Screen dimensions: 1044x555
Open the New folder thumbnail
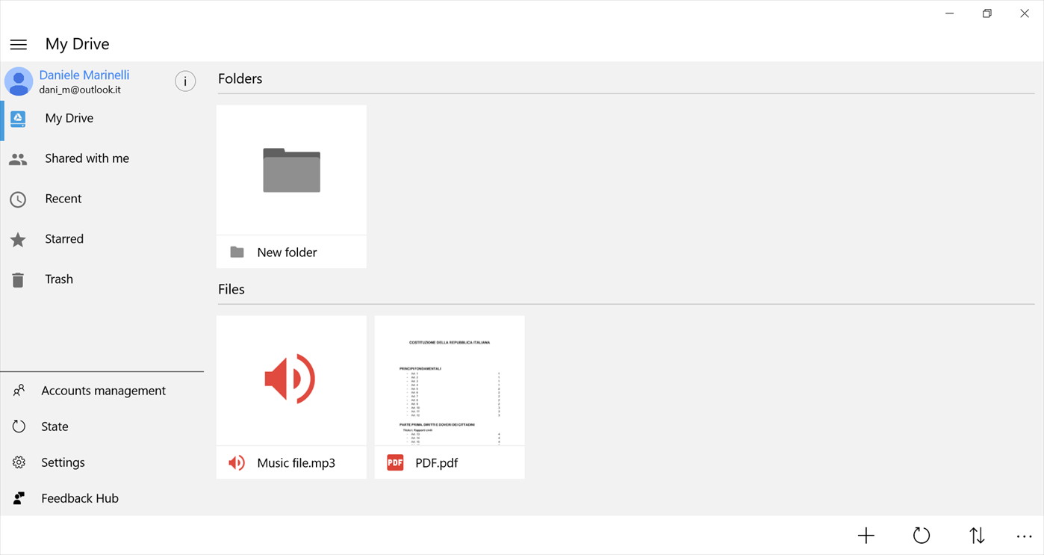tap(291, 170)
